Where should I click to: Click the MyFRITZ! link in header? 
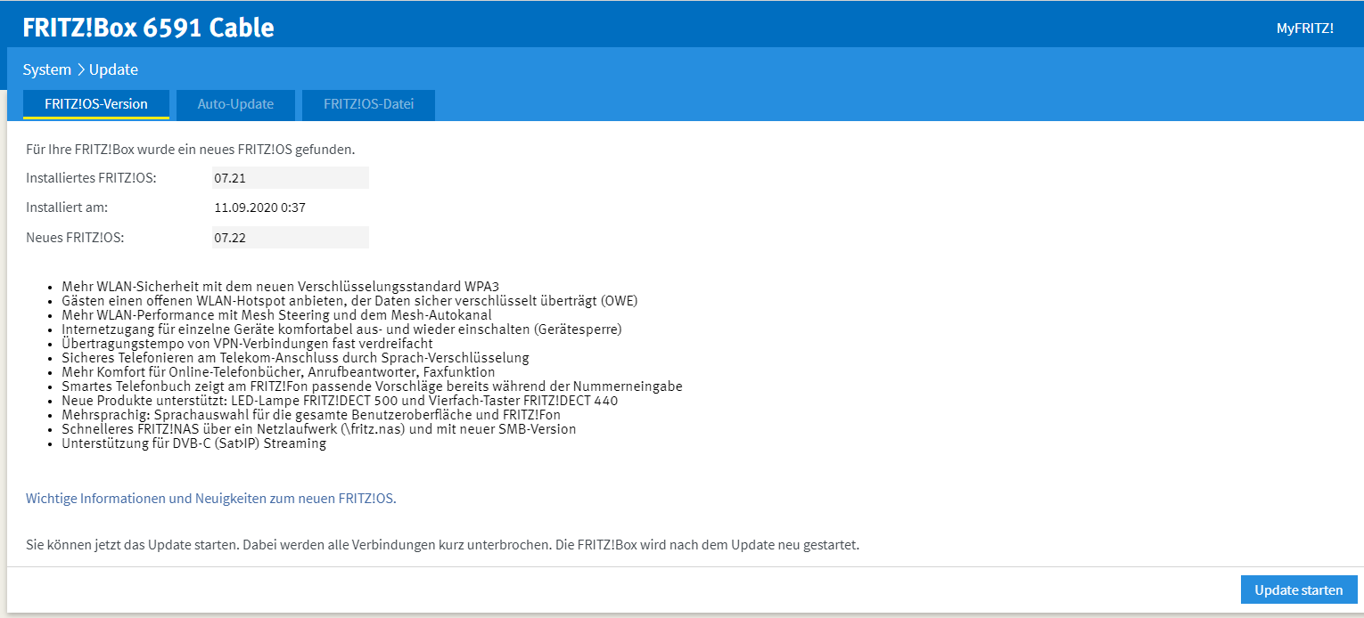(1304, 28)
